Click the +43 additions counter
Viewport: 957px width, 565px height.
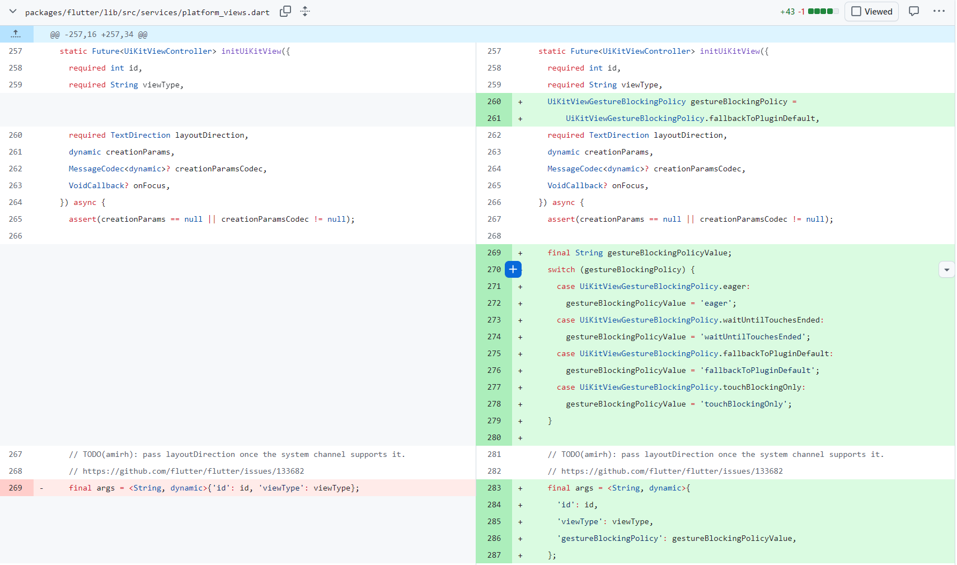tap(789, 11)
